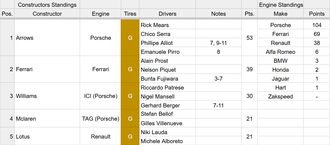Select the 'Engine Standings' title cell

coord(280,5)
